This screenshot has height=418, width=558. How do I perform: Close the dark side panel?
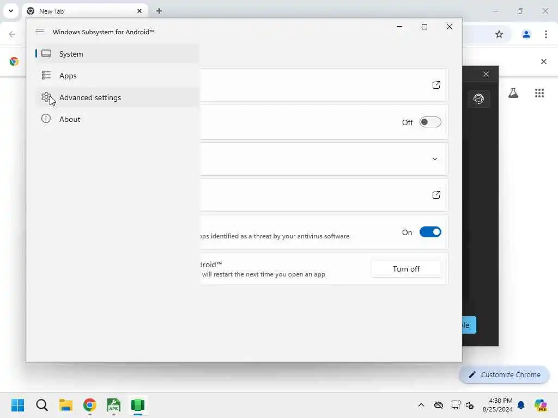coord(486,74)
